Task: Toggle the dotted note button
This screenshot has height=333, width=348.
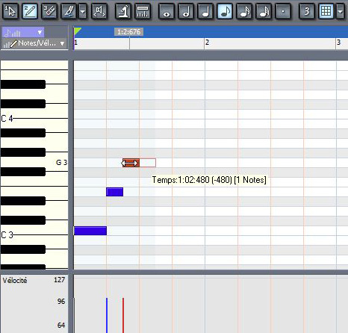Action: 283,11
